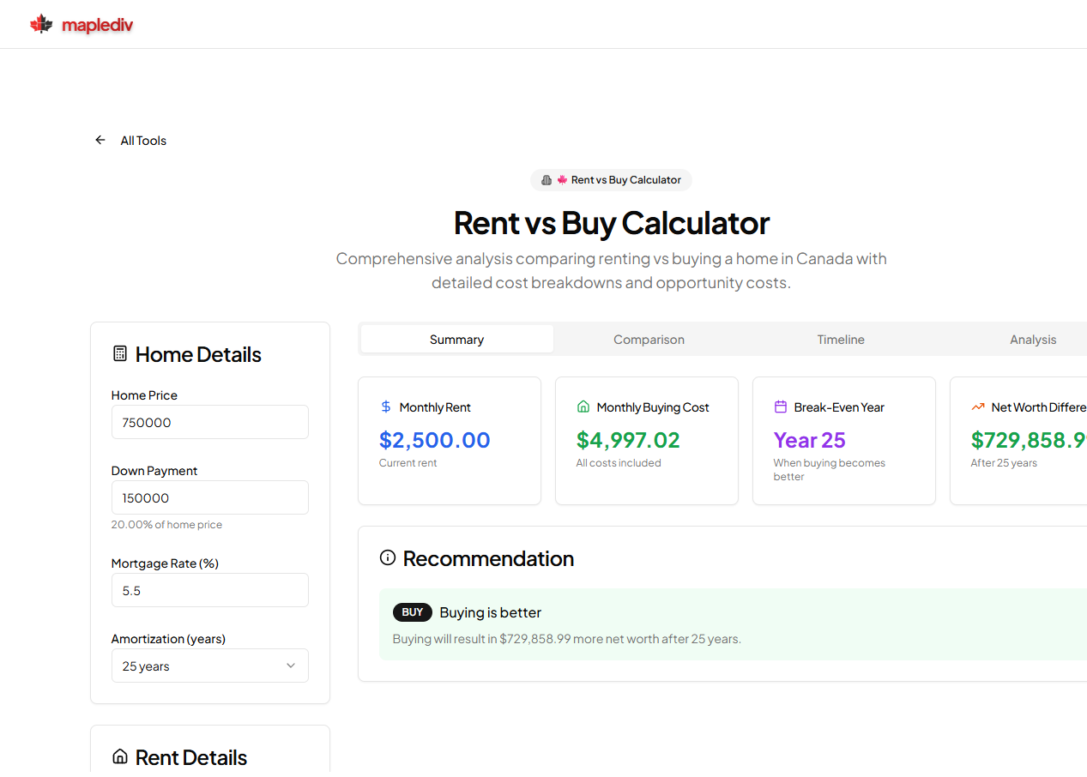This screenshot has height=777, width=1087.
Task: Click the back arrow beside All Tools
Action: pos(100,140)
